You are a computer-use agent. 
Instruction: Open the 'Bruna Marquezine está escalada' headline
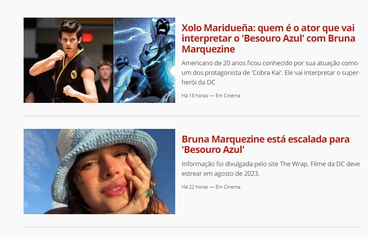[266, 144]
